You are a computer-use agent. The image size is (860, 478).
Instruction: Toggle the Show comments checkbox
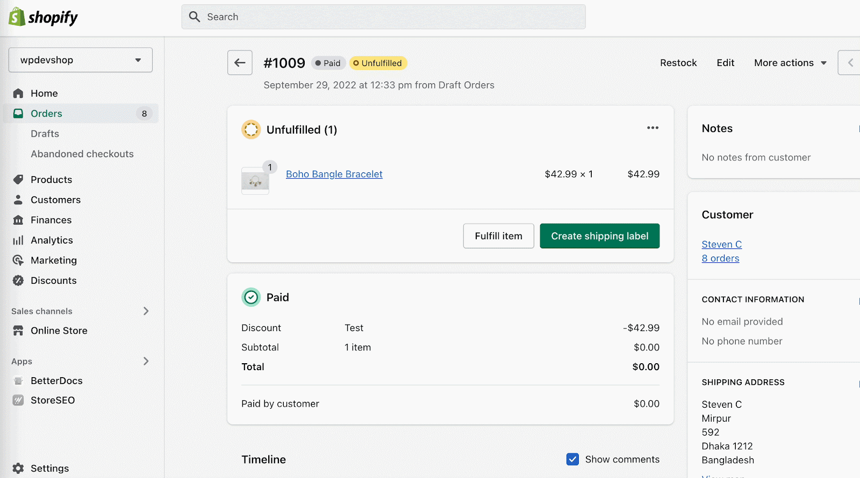572,459
